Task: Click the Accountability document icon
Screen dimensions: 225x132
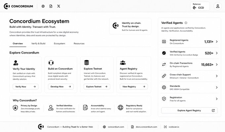Action: click(85, 108)
